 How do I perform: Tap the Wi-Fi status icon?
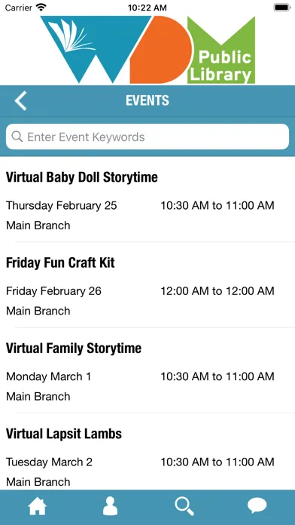pyautogui.click(x=41, y=8)
